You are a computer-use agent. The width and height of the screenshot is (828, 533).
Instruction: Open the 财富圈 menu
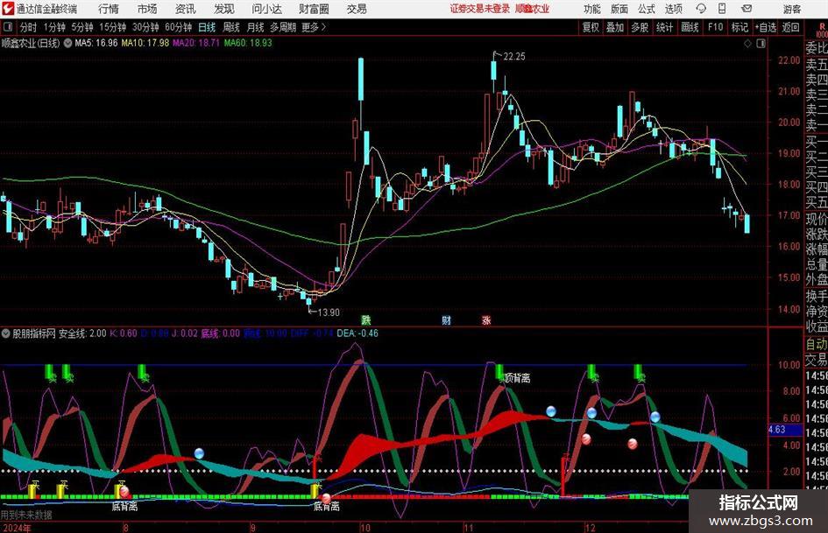point(314,9)
